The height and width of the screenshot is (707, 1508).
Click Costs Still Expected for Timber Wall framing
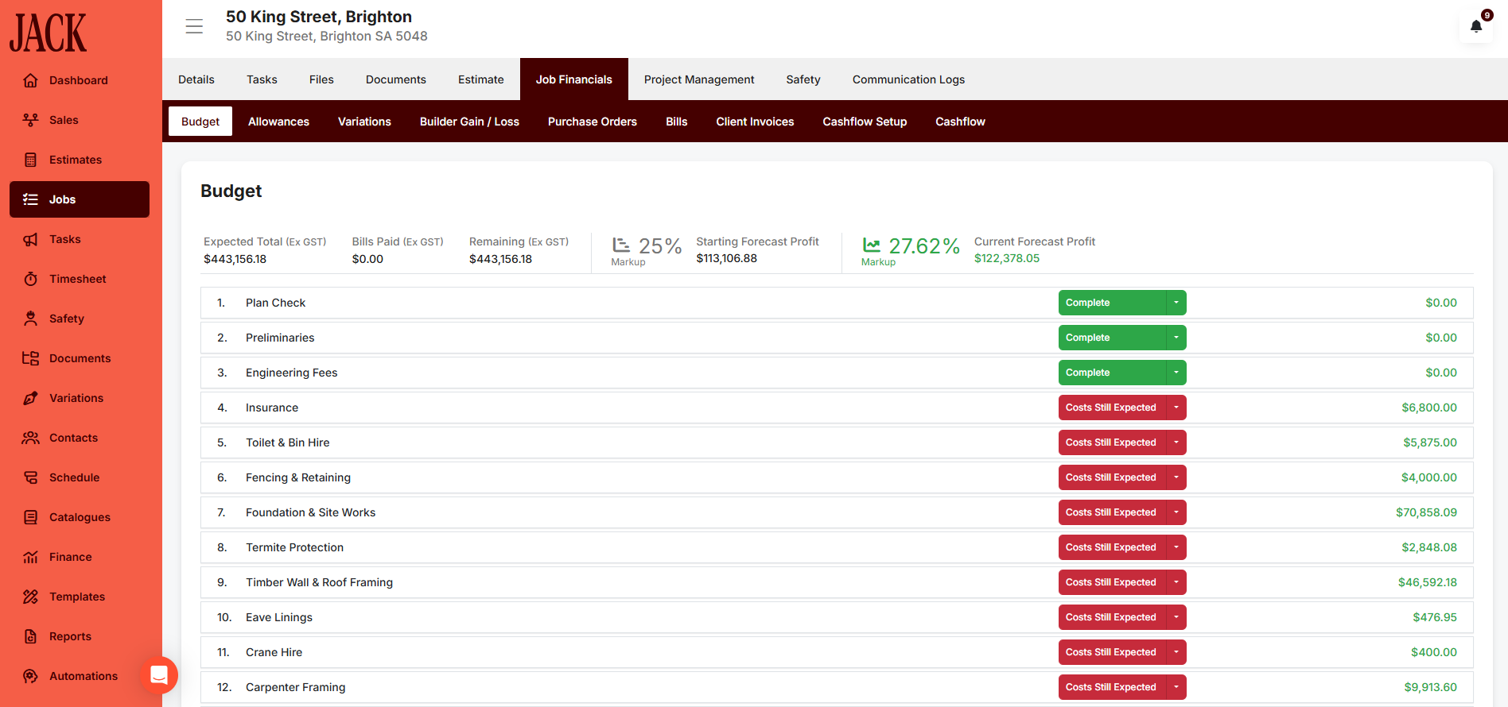tap(1112, 582)
